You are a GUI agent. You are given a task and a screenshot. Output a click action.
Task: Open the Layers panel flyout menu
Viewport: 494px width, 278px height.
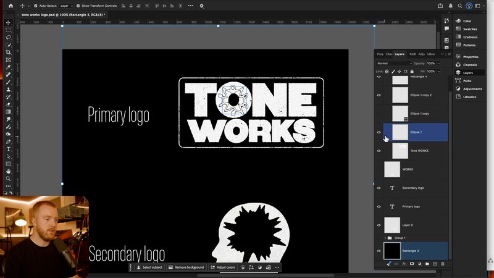pyautogui.click(x=450, y=54)
